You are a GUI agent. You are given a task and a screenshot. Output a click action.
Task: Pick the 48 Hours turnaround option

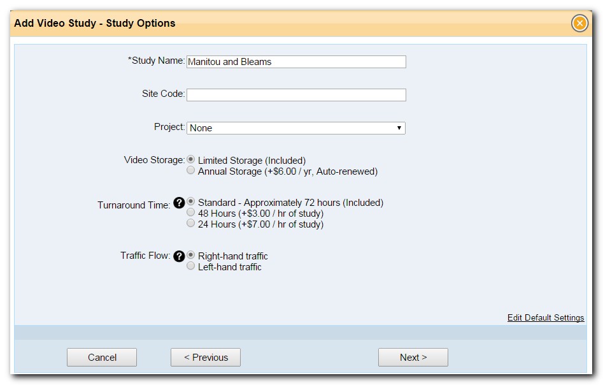pyautogui.click(x=190, y=213)
